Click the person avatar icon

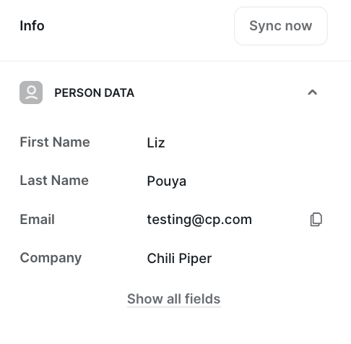(x=31, y=93)
